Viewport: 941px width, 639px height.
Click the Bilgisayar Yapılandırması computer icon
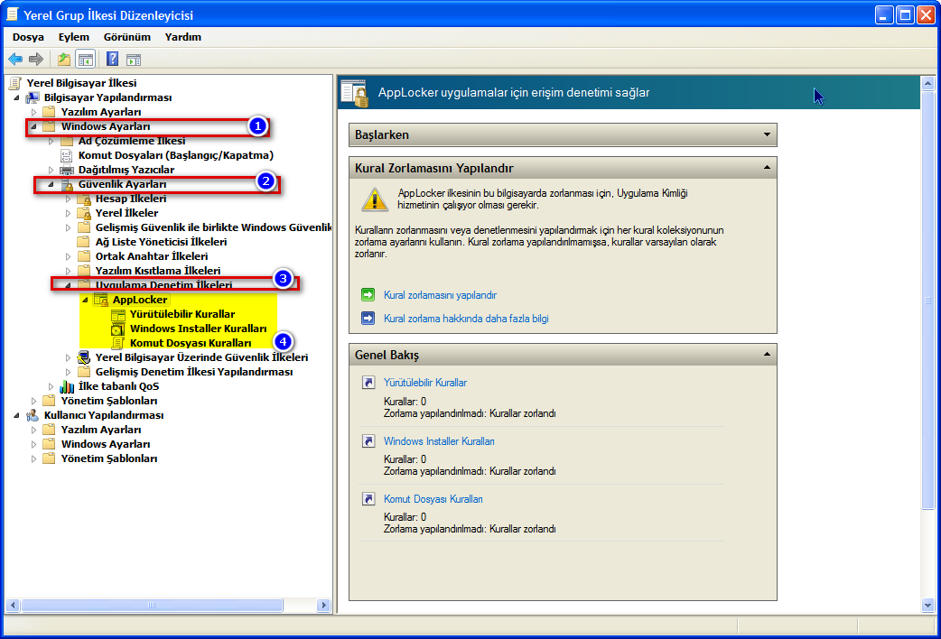pyautogui.click(x=33, y=97)
